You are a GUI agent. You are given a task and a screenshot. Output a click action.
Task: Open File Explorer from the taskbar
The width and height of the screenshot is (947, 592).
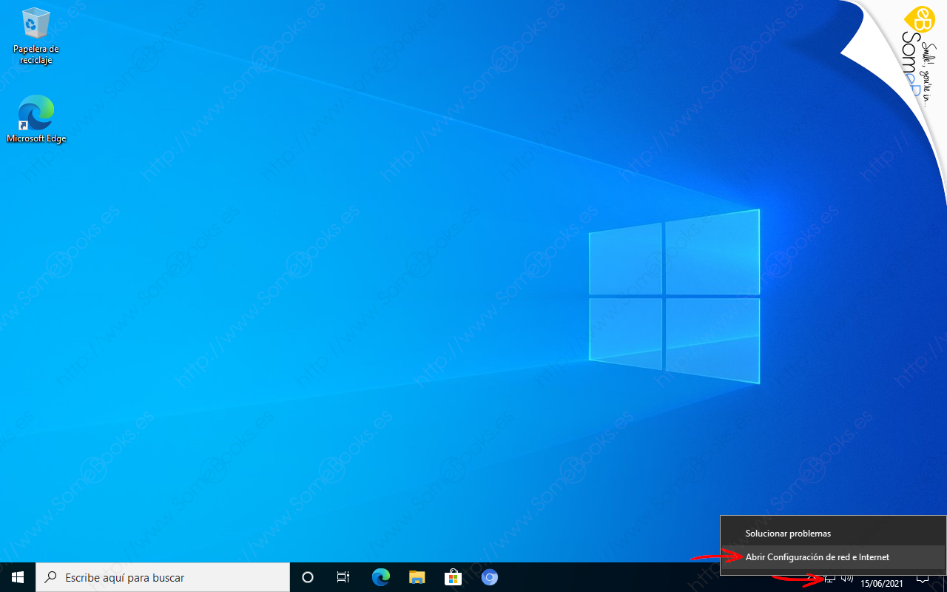417,577
